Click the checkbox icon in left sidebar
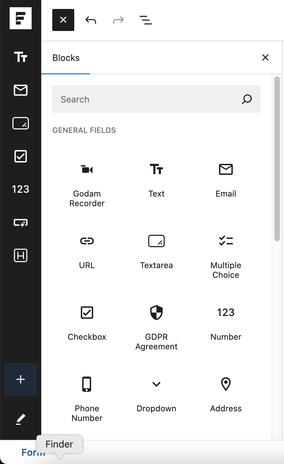This screenshot has height=464, width=284. click(x=21, y=156)
